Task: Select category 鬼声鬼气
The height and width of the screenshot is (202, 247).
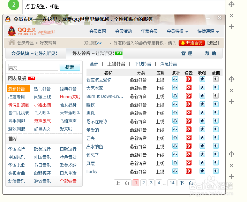Action: pyautogui.click(x=42, y=121)
